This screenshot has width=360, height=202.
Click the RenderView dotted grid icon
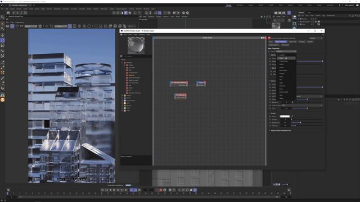75,26
